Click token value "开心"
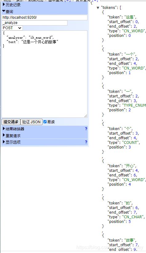This screenshot has width=146, height=253. click(130, 166)
